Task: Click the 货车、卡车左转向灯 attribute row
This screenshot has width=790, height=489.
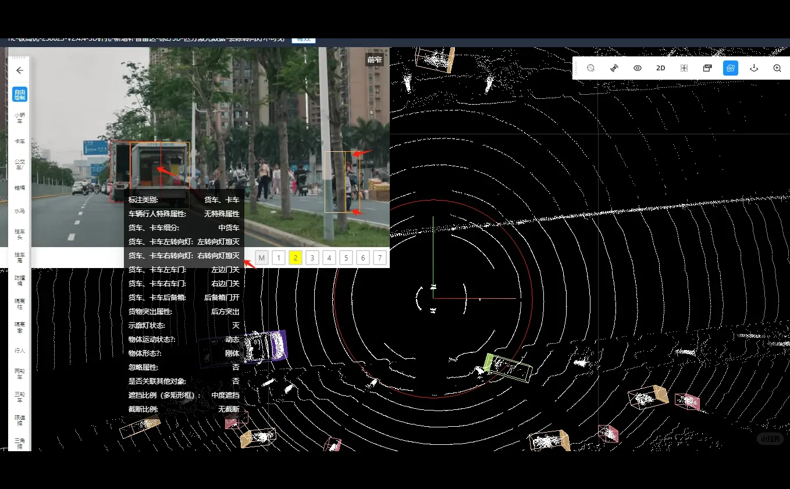Action: tap(184, 242)
